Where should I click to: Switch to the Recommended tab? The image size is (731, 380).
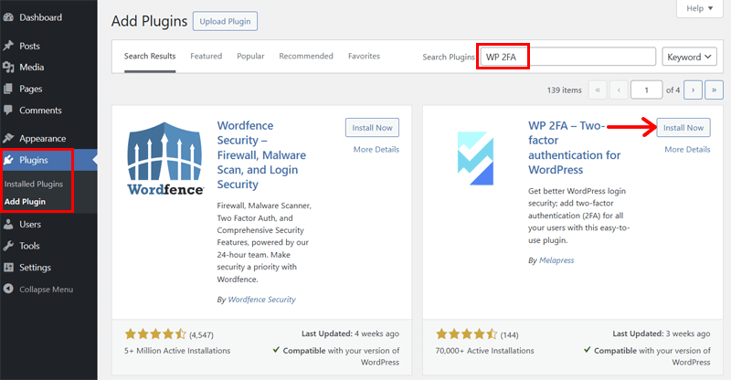[x=306, y=56]
